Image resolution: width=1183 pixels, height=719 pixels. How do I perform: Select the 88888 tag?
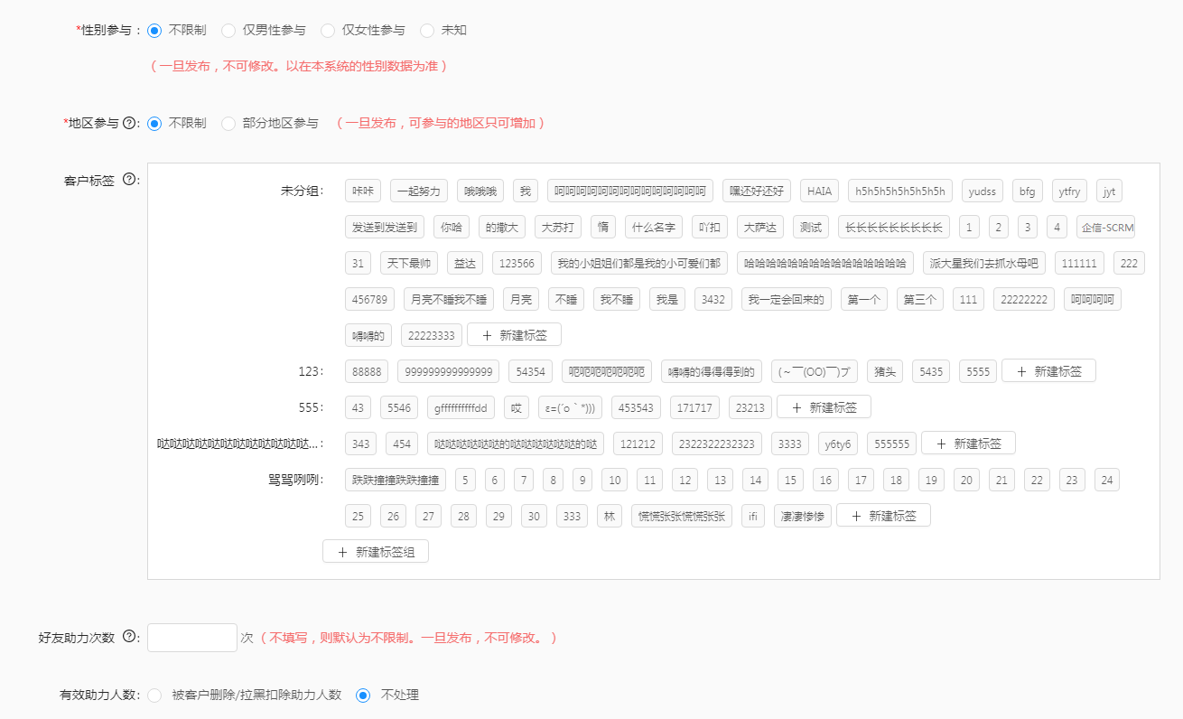point(366,371)
